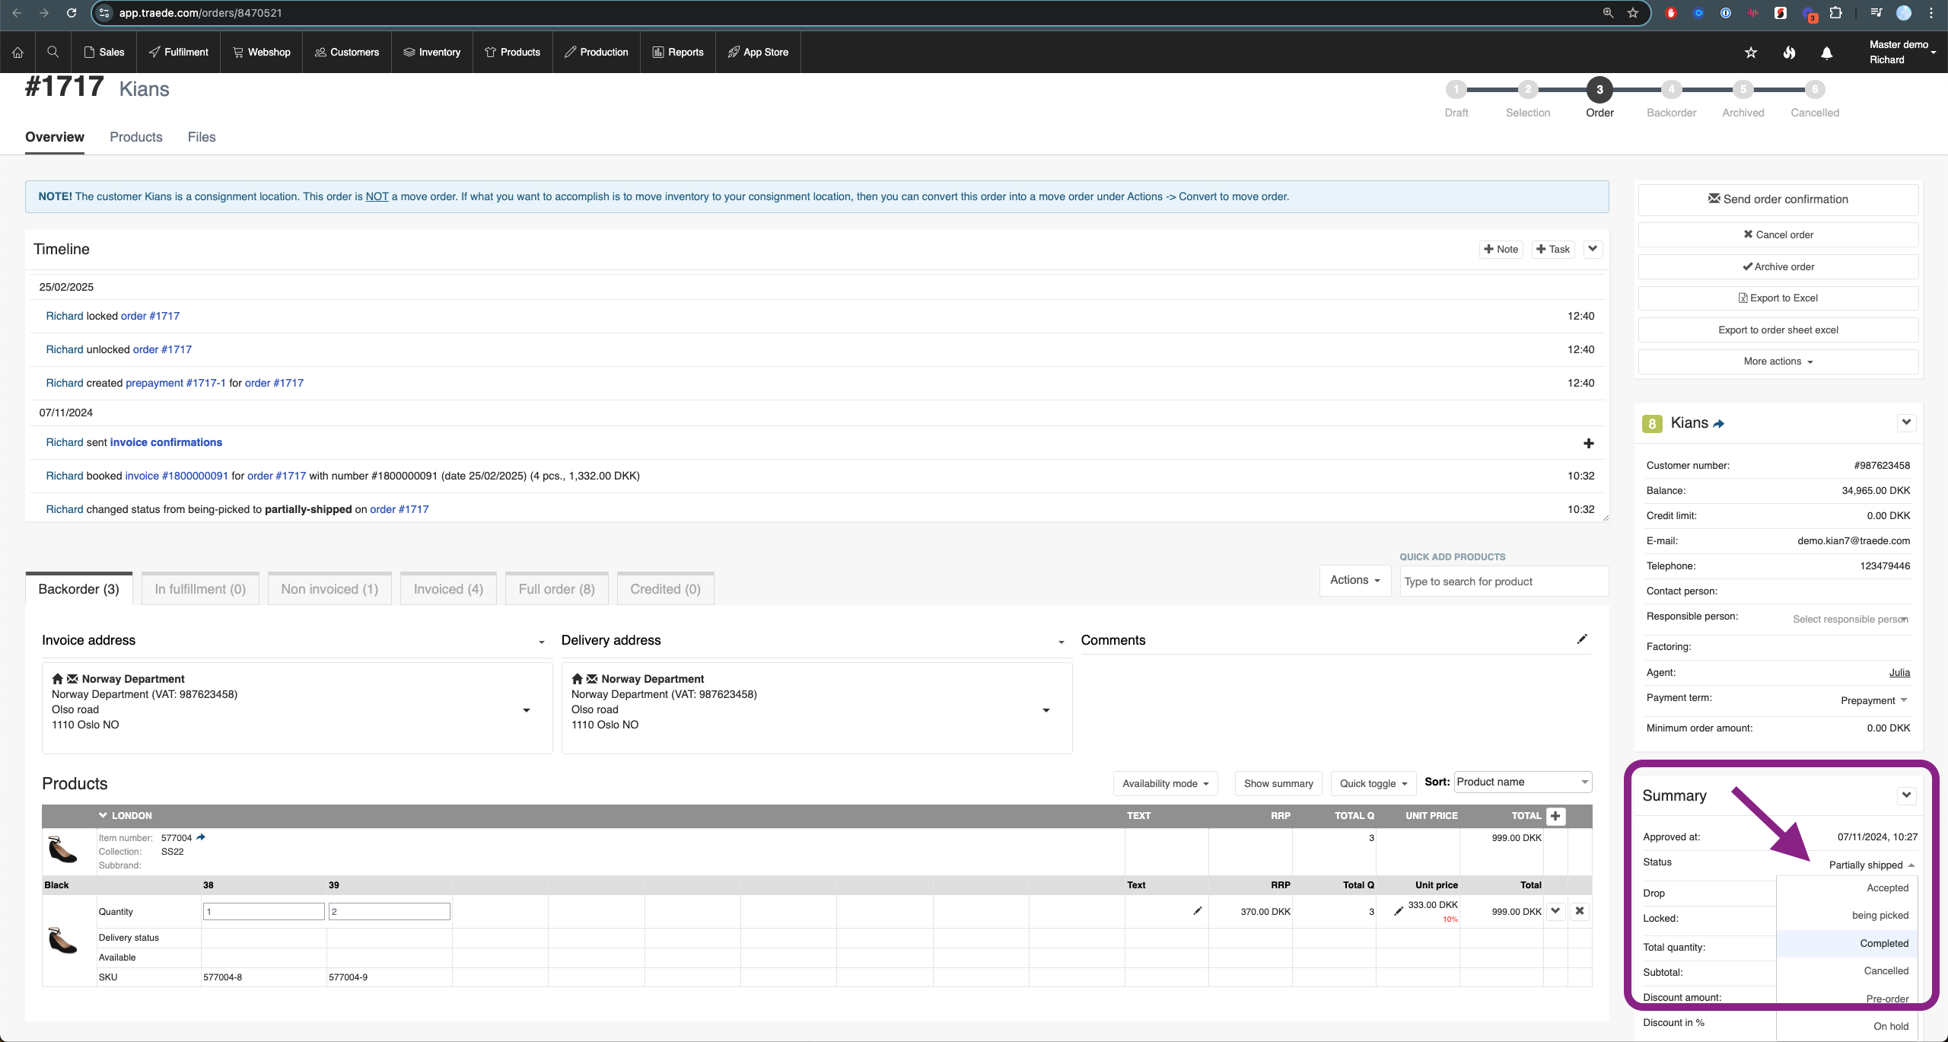Image resolution: width=1948 pixels, height=1042 pixels.
Task: Open the Quick toggle dropdown
Action: [x=1373, y=783]
